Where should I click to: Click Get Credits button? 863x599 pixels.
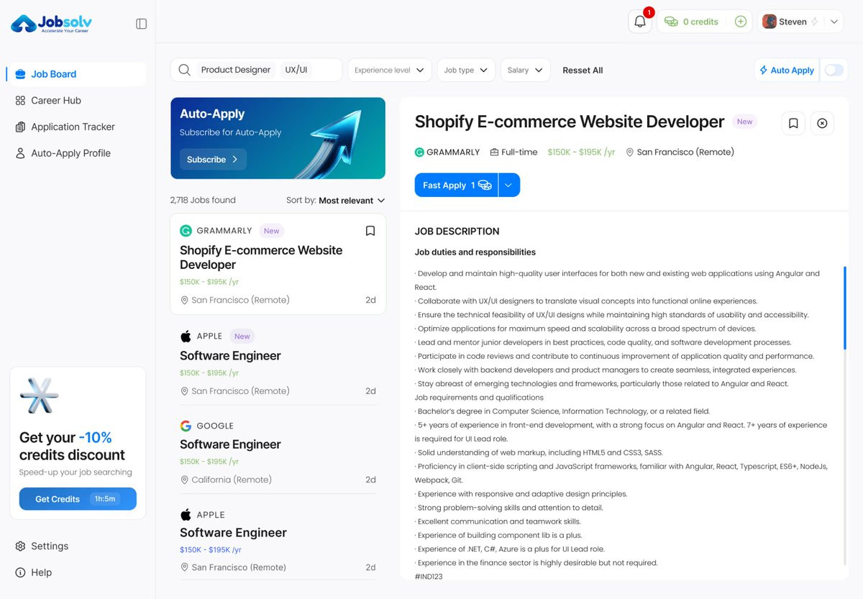pyautogui.click(x=78, y=498)
